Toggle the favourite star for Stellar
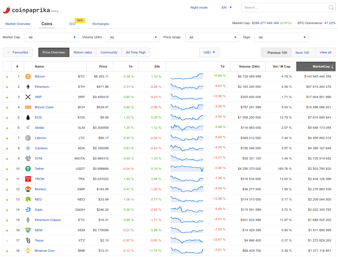The image size is (338, 257). coord(7,128)
